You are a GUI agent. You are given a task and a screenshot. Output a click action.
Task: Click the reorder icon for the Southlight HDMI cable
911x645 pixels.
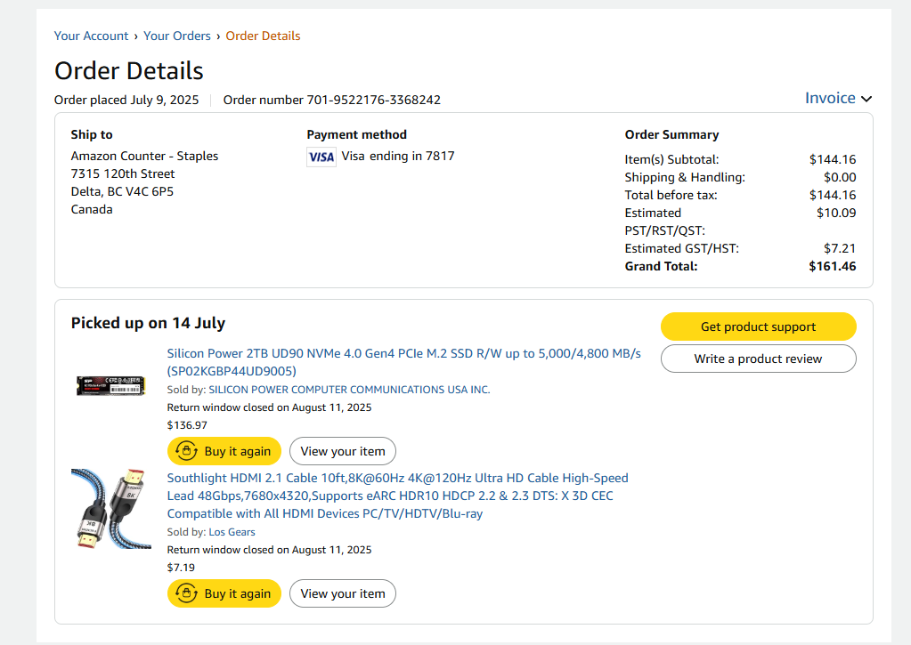[x=186, y=593]
